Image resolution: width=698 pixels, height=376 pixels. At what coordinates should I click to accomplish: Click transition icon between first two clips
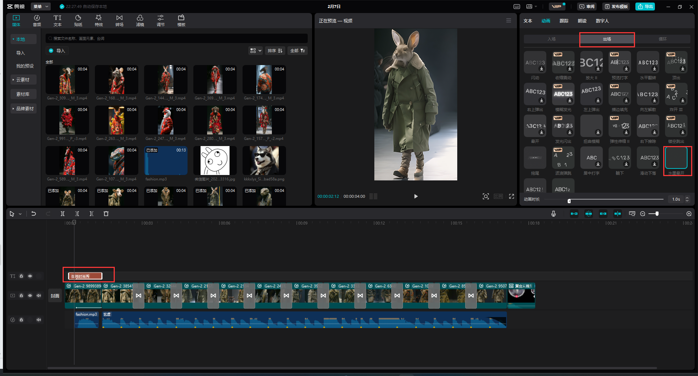pyautogui.click(x=139, y=296)
